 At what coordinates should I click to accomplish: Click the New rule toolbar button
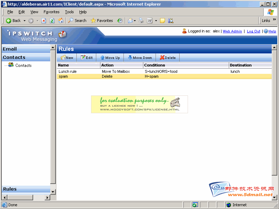pos(67,58)
